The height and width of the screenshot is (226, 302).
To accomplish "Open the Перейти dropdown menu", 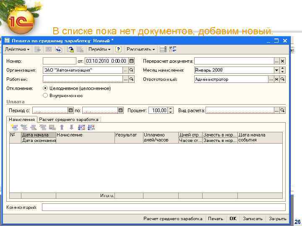I will 99,49.
